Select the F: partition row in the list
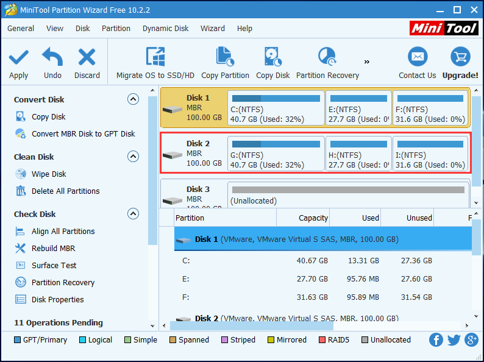 323,297
